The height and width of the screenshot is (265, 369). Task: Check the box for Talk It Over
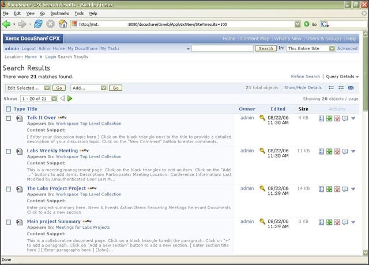pyautogui.click(x=9, y=118)
